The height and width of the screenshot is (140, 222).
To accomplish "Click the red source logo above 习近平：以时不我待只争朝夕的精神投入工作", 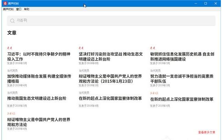I will [x=10, y=48].
